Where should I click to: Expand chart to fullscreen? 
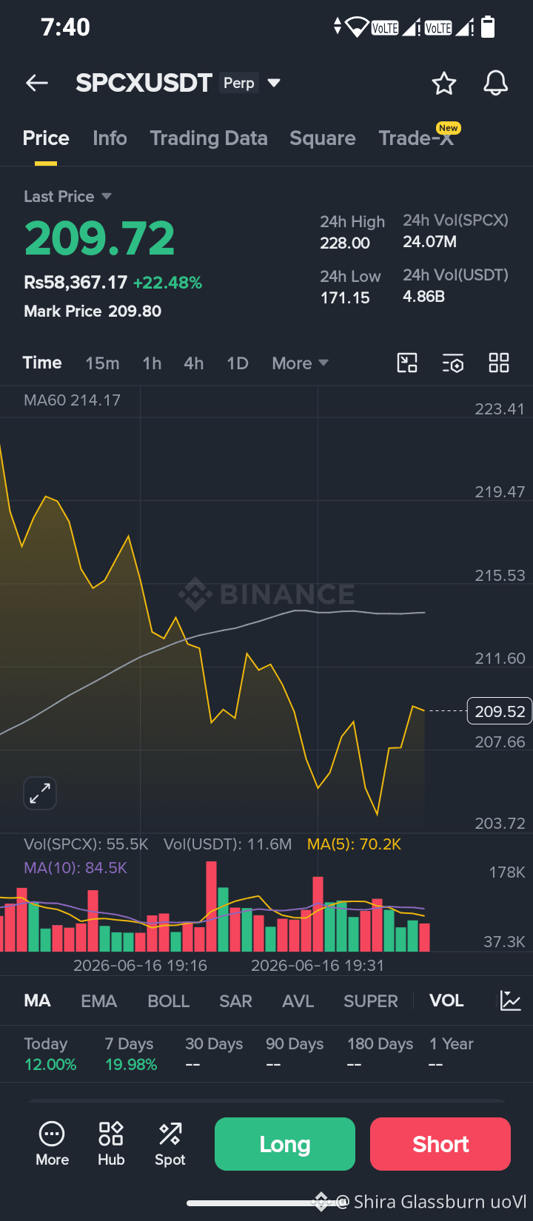[x=40, y=793]
